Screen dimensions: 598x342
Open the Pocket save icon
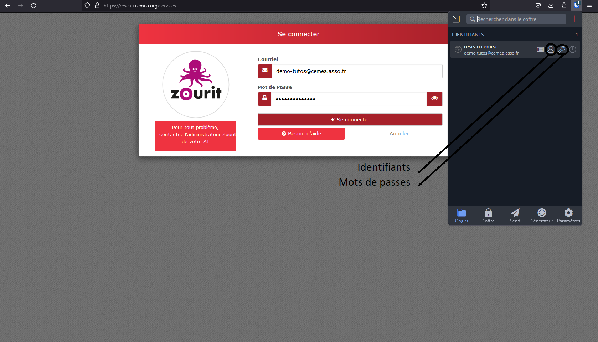538,6
